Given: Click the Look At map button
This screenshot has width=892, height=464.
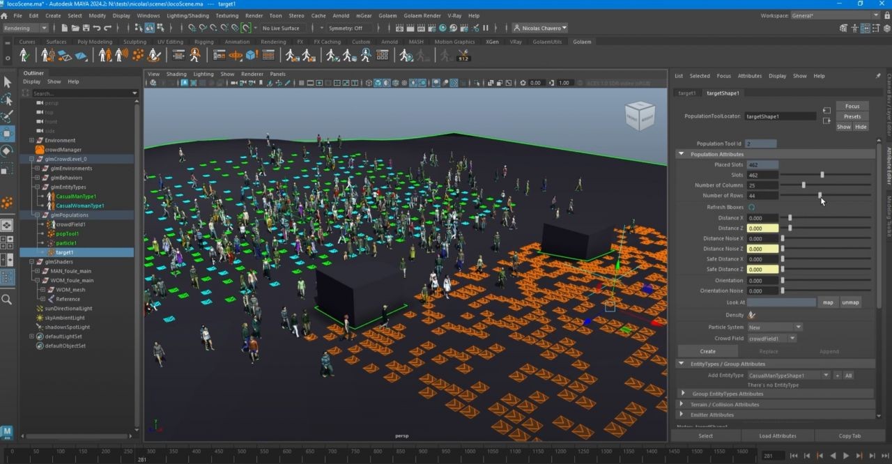Looking at the screenshot, I should (x=828, y=302).
